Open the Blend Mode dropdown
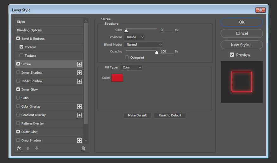 point(143,45)
